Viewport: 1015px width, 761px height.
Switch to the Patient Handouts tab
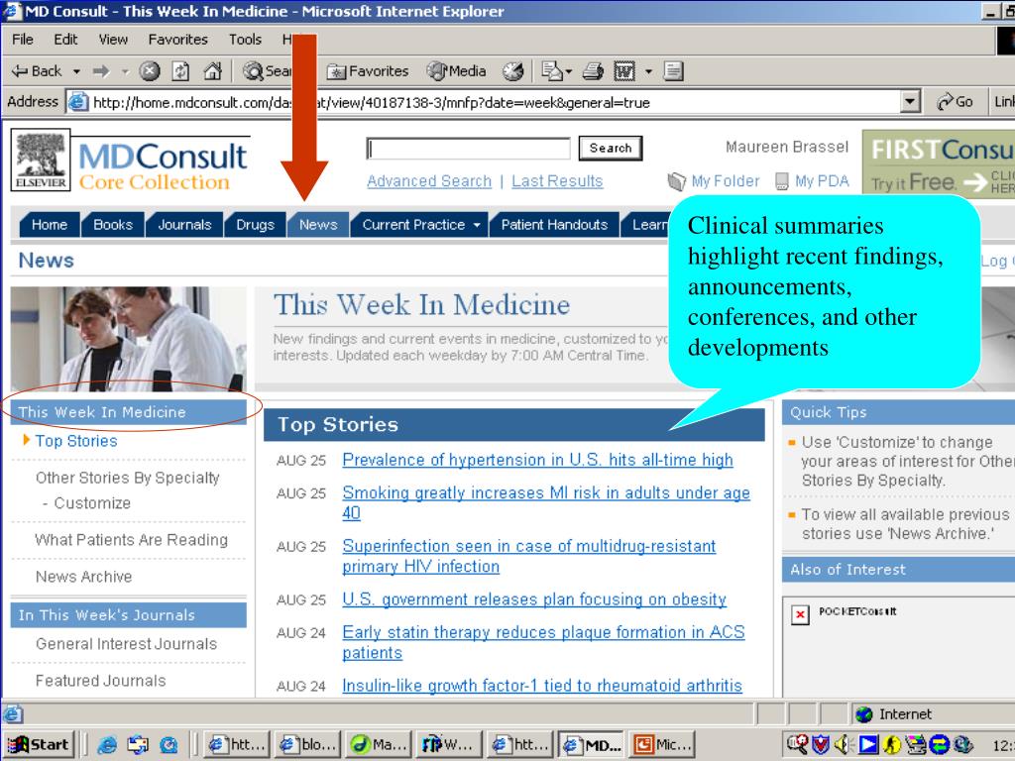(x=554, y=225)
